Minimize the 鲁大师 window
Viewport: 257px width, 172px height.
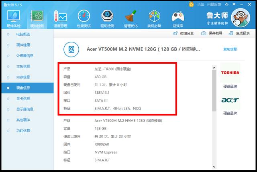[242, 4]
